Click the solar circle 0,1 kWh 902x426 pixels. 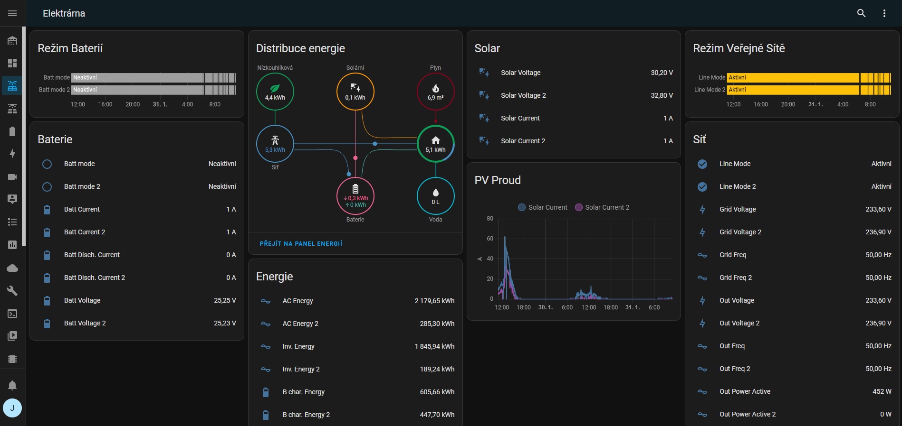click(355, 92)
